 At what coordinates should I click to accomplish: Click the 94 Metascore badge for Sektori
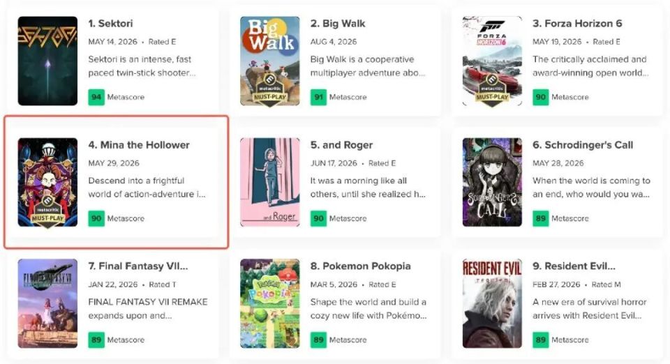[96, 98]
